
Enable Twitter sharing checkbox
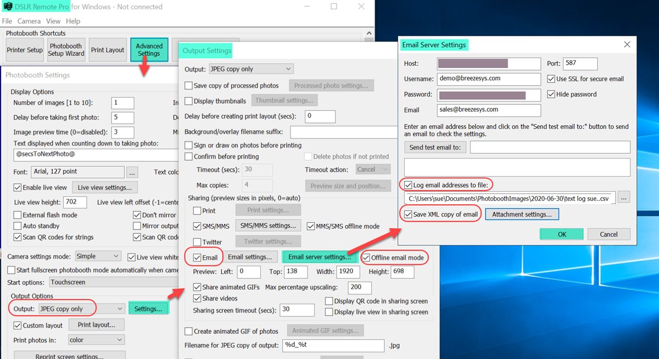point(197,242)
